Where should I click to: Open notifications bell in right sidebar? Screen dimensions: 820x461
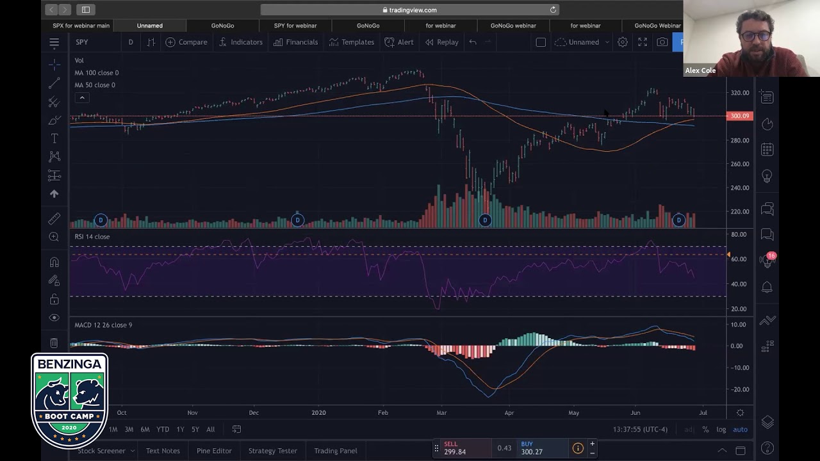coord(767,287)
